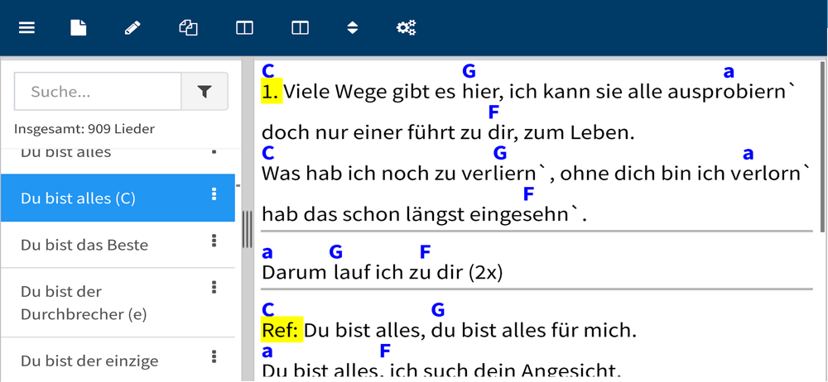828x382 pixels.
Task: Open options menu for Du bist der Durchbrecher
Action: pyautogui.click(x=214, y=287)
